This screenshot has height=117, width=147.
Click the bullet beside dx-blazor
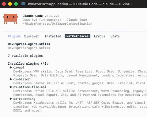click(11, 79)
